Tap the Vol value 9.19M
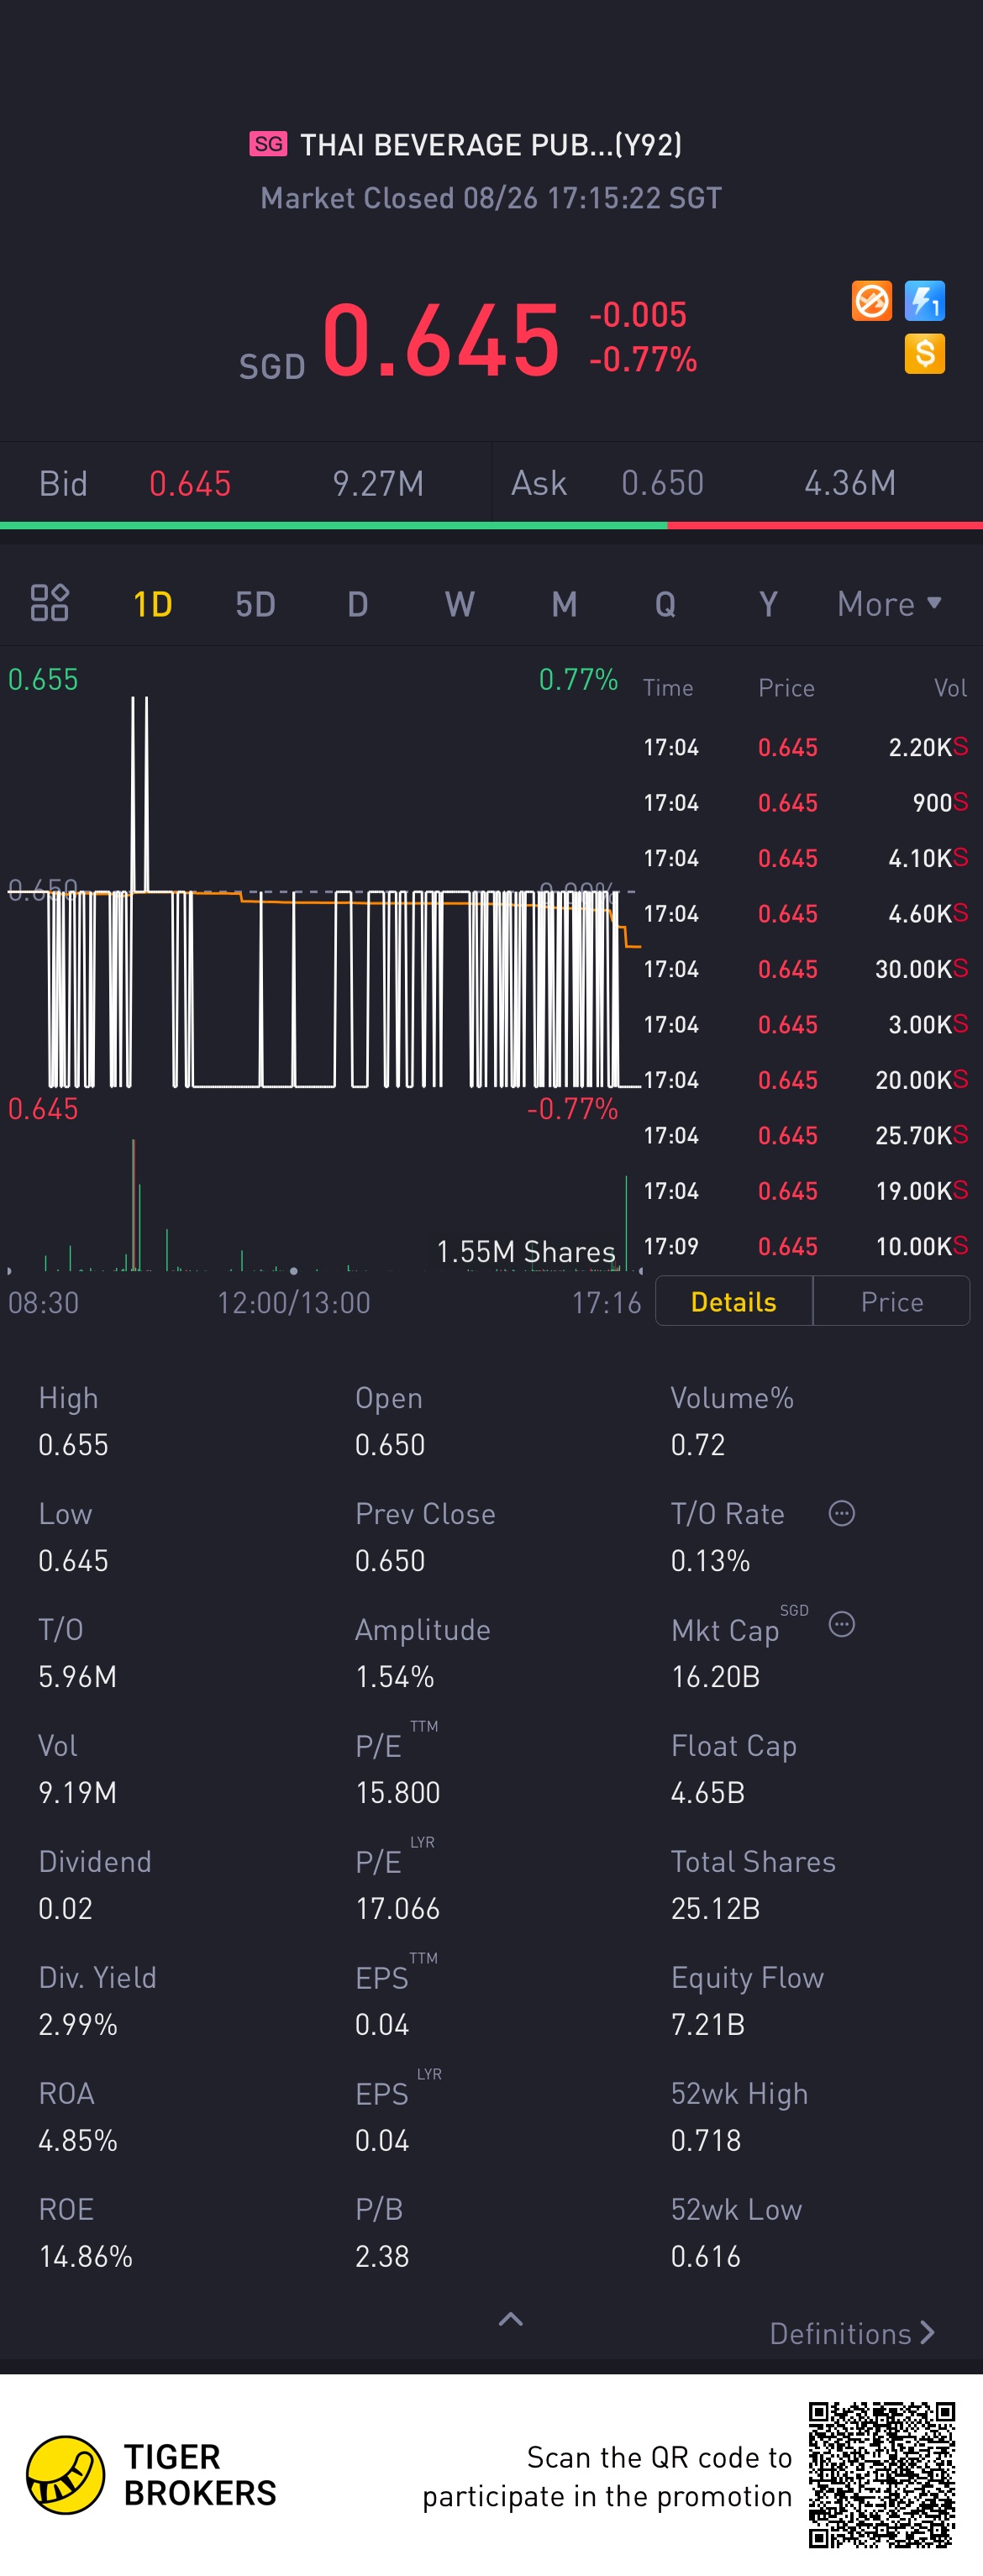The image size is (983, 2576). [x=77, y=1792]
